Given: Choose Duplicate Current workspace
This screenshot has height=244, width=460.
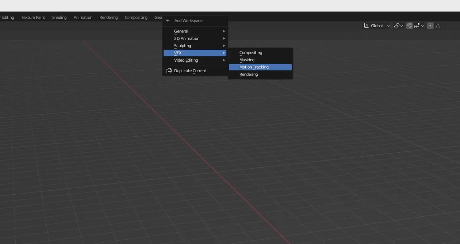Looking at the screenshot, I should [195, 71].
